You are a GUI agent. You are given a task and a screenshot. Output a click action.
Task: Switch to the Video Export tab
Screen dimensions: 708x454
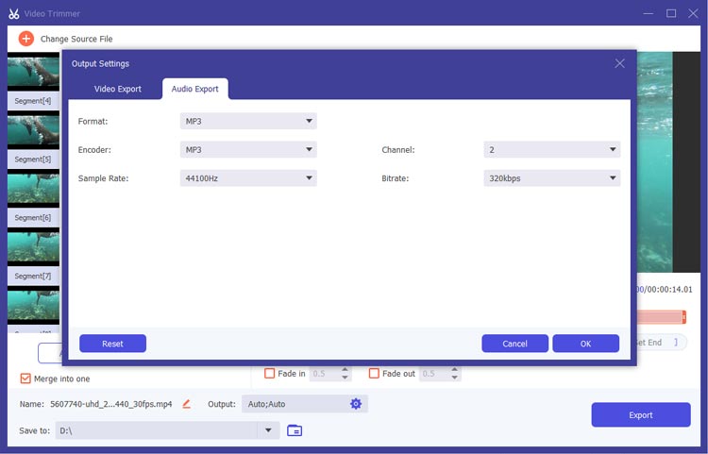click(118, 89)
